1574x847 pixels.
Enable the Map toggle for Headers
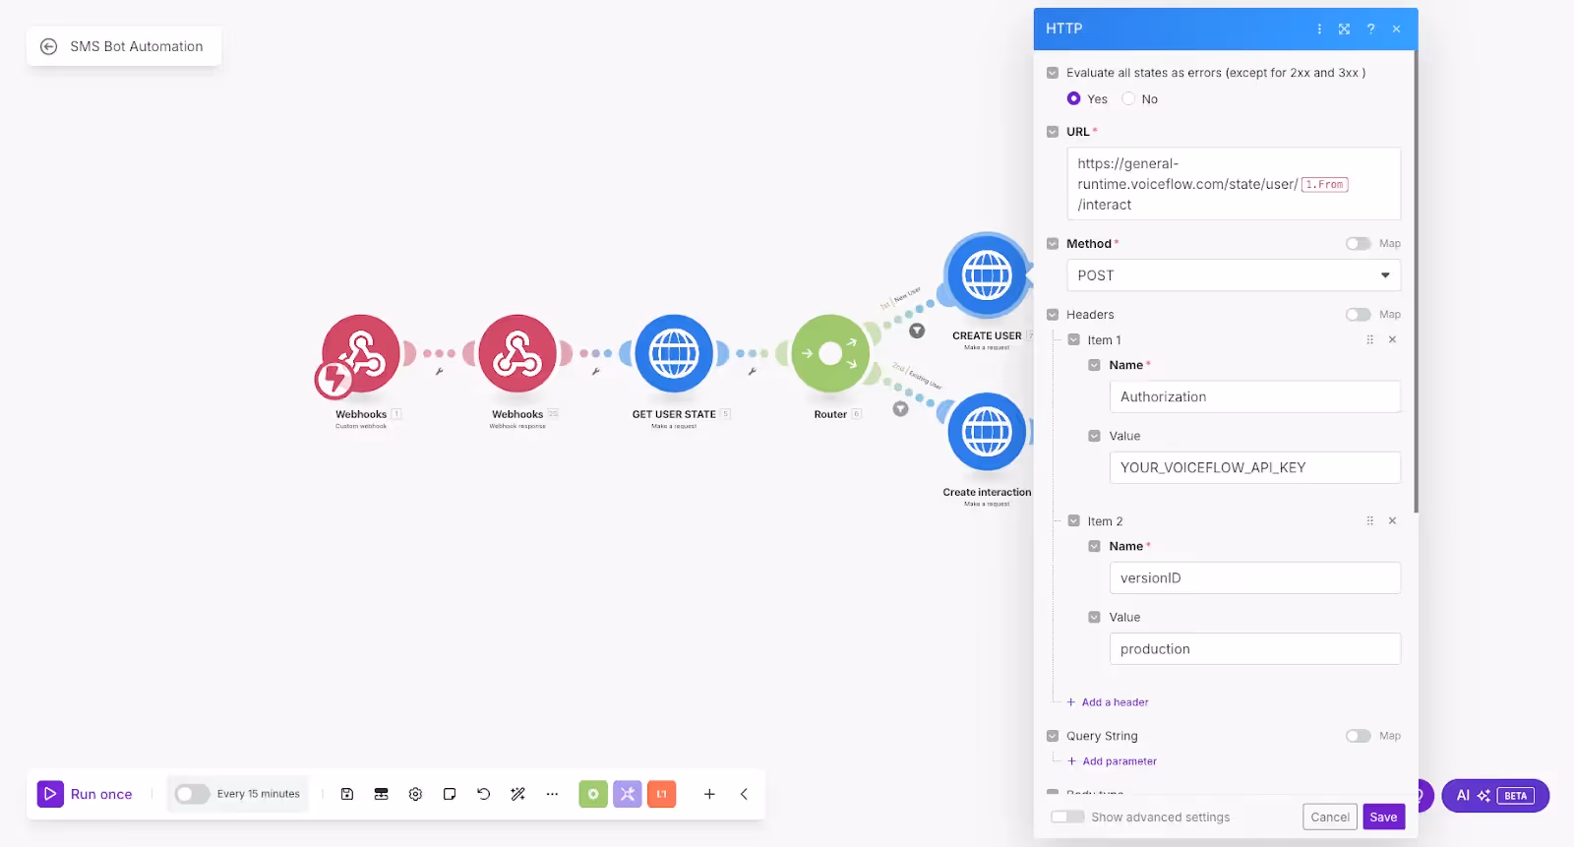(1358, 315)
